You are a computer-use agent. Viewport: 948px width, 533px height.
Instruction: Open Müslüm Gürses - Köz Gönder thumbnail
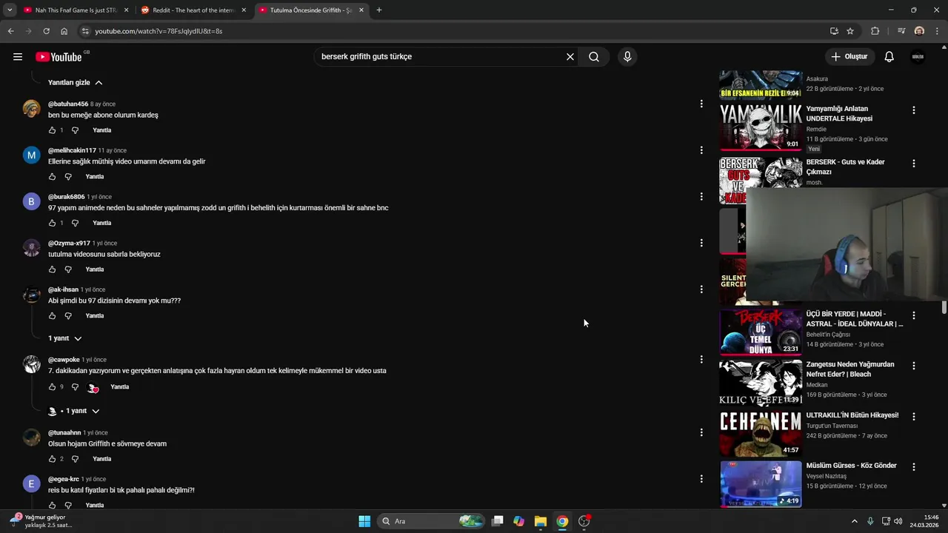click(x=761, y=484)
